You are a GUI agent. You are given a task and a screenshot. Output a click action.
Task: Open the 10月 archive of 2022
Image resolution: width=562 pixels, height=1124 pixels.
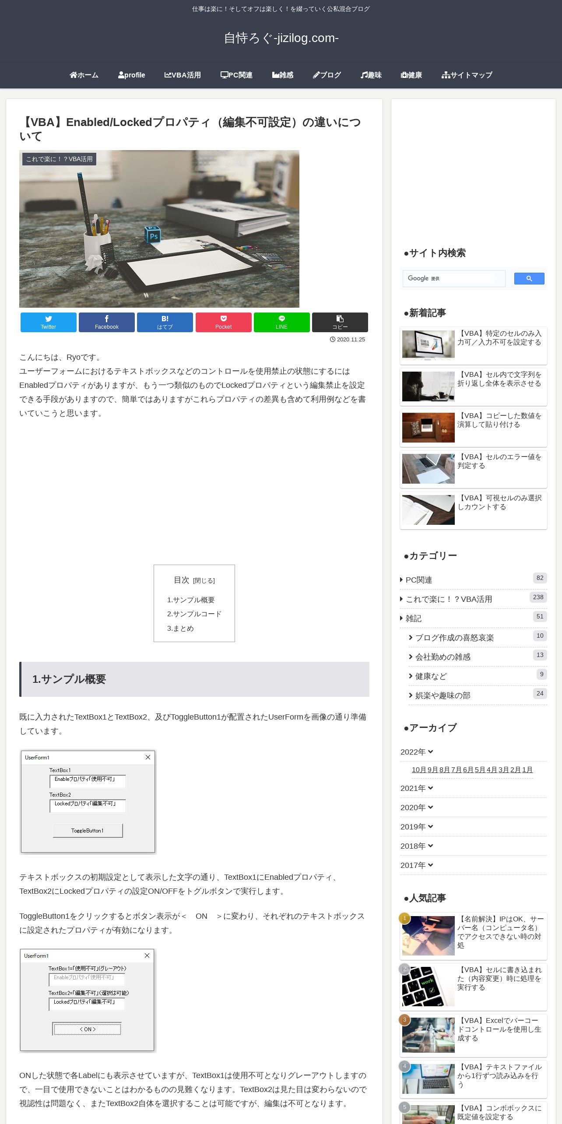(x=419, y=770)
